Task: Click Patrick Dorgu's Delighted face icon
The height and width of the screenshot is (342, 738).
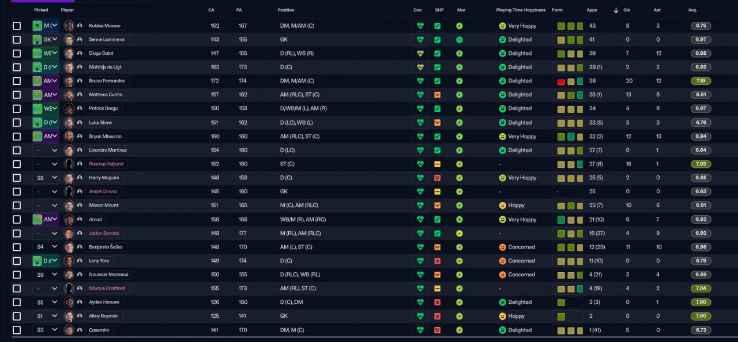Action: pos(502,109)
